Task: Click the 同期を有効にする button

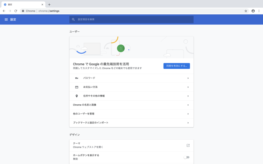Action: tap(176, 66)
